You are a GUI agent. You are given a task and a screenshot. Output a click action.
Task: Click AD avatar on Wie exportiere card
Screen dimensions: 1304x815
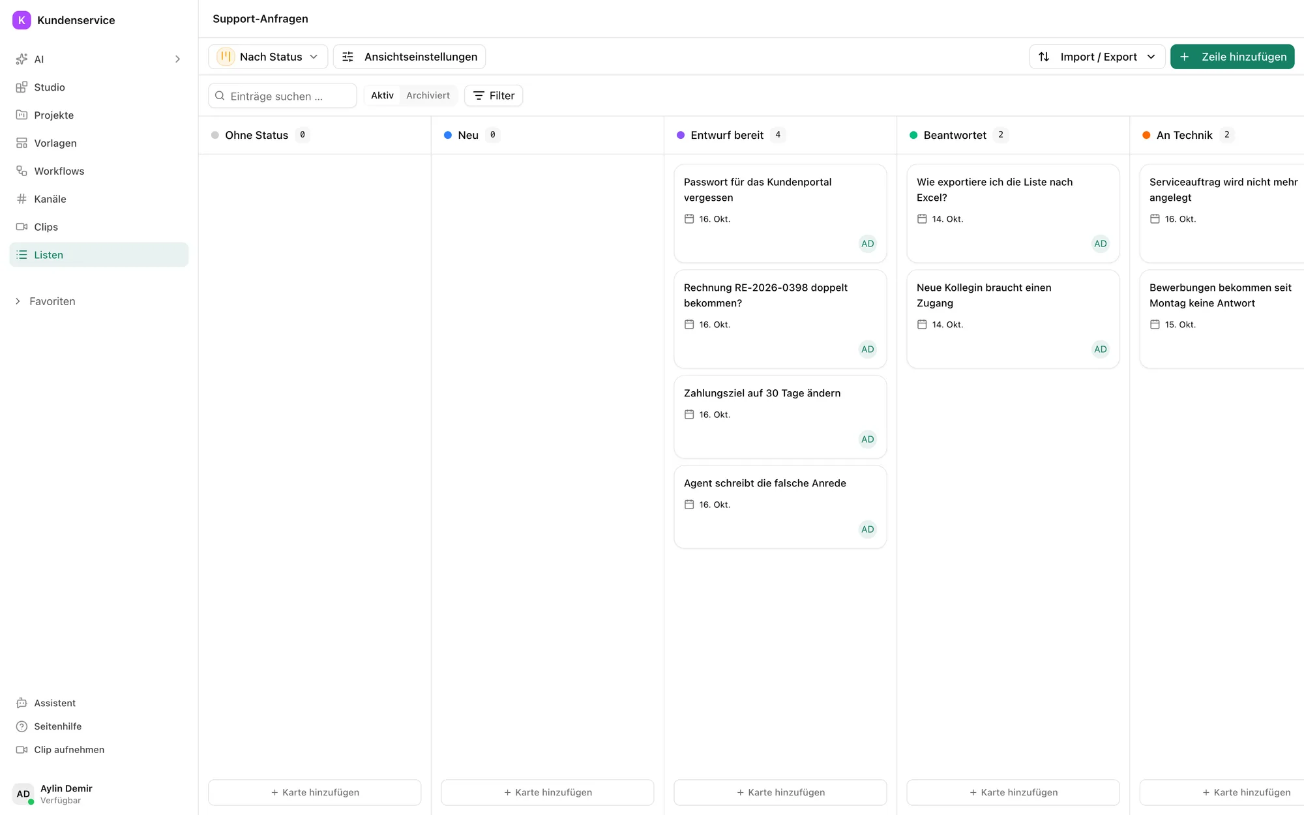pyautogui.click(x=1100, y=244)
